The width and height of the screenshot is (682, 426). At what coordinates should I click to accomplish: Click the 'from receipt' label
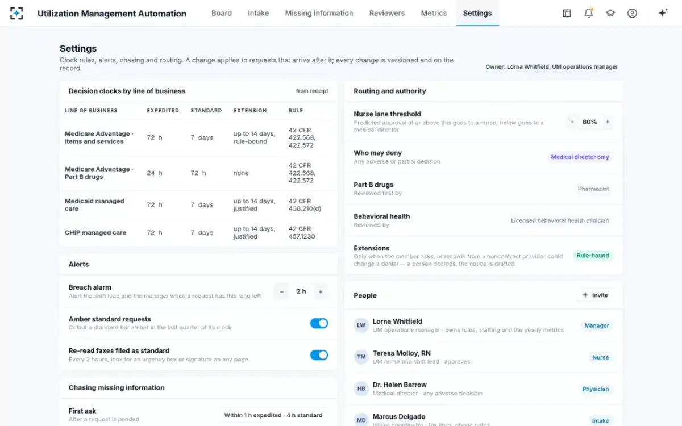312,91
